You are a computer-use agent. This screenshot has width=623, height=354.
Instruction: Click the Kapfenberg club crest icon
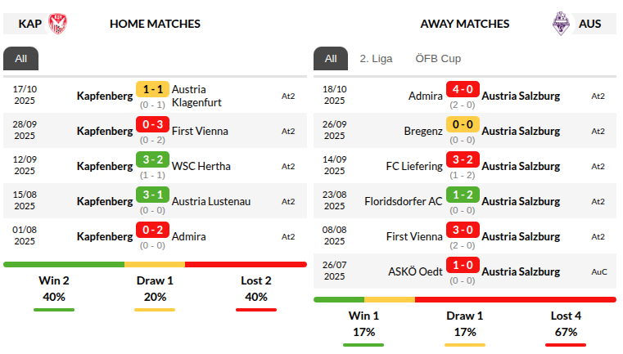click(x=58, y=24)
